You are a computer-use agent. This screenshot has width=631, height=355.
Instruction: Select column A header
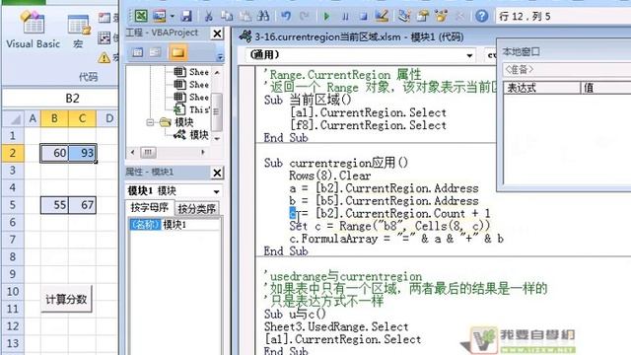33,118
